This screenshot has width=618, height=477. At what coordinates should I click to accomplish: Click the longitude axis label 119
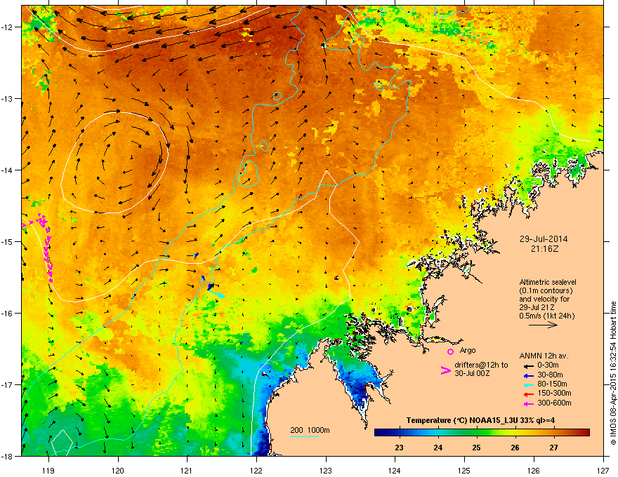48,470
